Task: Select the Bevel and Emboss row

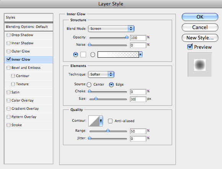Action: coord(29,68)
